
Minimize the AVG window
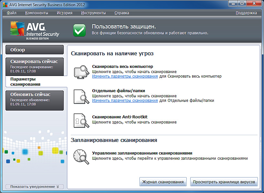(234, 3)
